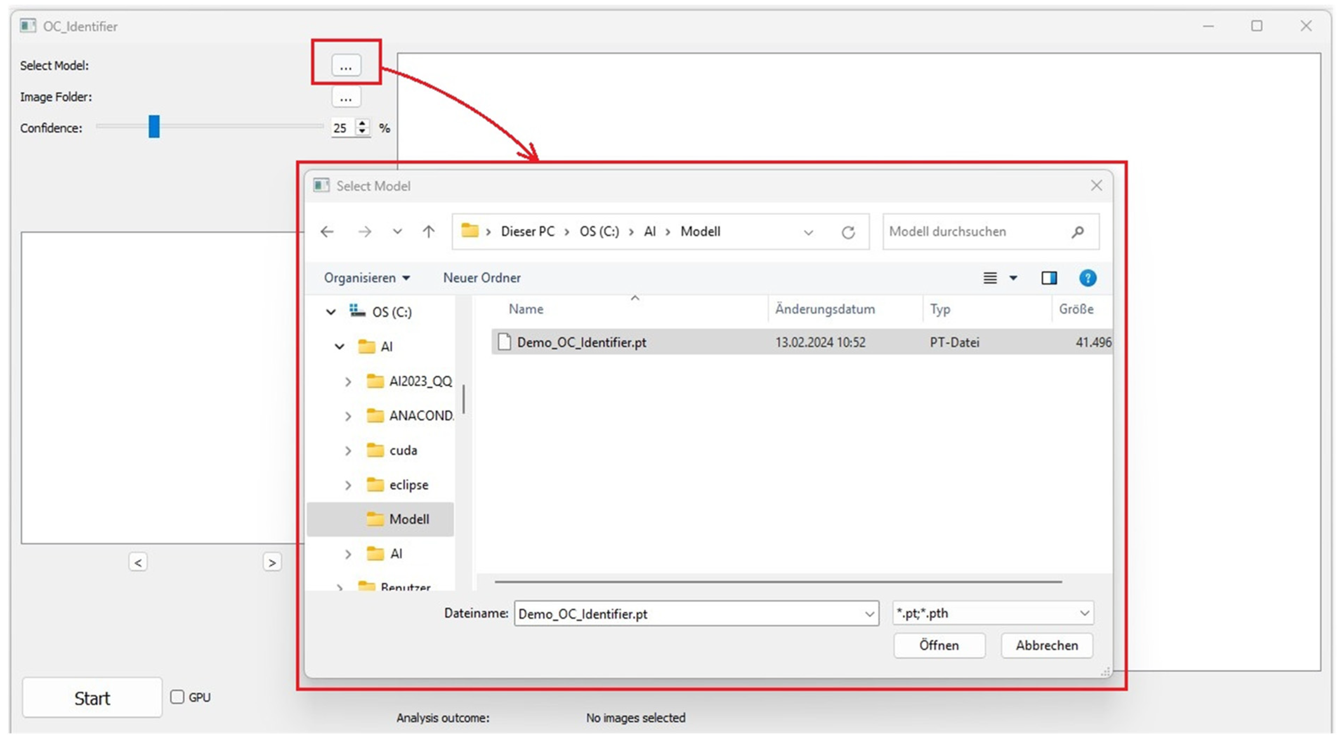Cancel with the Abbrechen button
The height and width of the screenshot is (742, 1338).
1047,645
